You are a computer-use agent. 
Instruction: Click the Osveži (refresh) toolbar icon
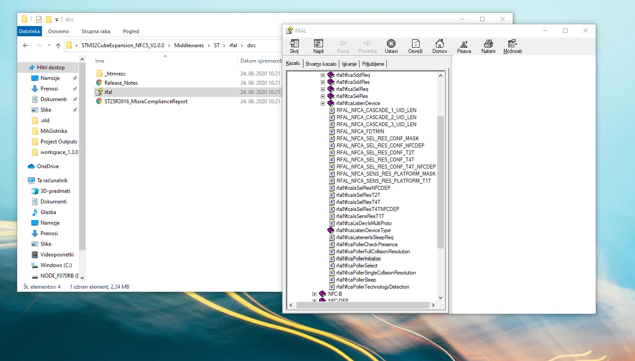[x=415, y=43]
